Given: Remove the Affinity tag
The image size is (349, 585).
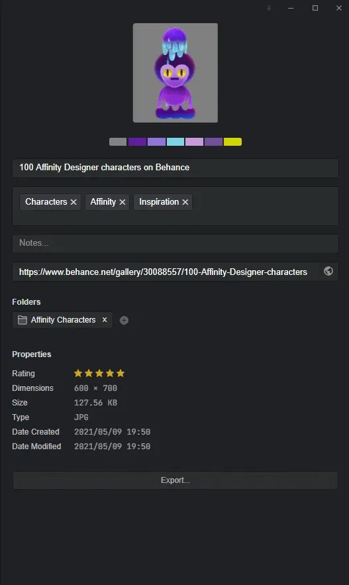Looking at the screenshot, I should coord(123,202).
